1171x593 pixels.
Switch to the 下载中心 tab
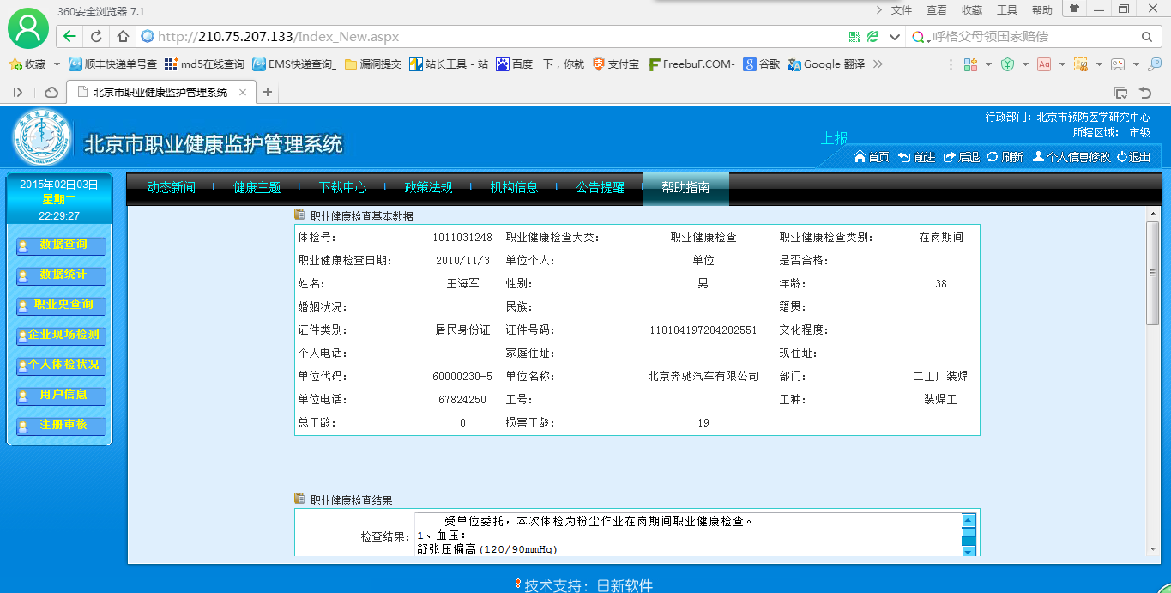343,187
